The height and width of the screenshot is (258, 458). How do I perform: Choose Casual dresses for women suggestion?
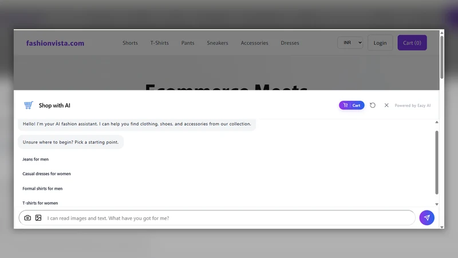coord(46,174)
